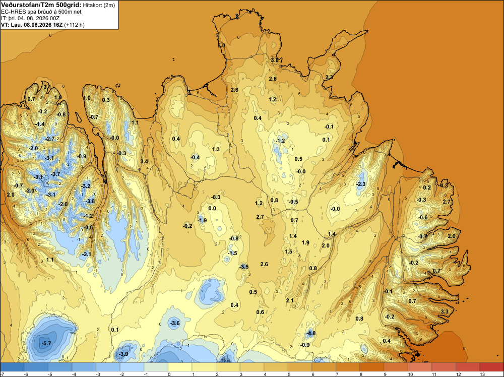The height and width of the screenshot is (377, 504).
Task: Click the -2.3 temperature label
Action: (x=361, y=184)
